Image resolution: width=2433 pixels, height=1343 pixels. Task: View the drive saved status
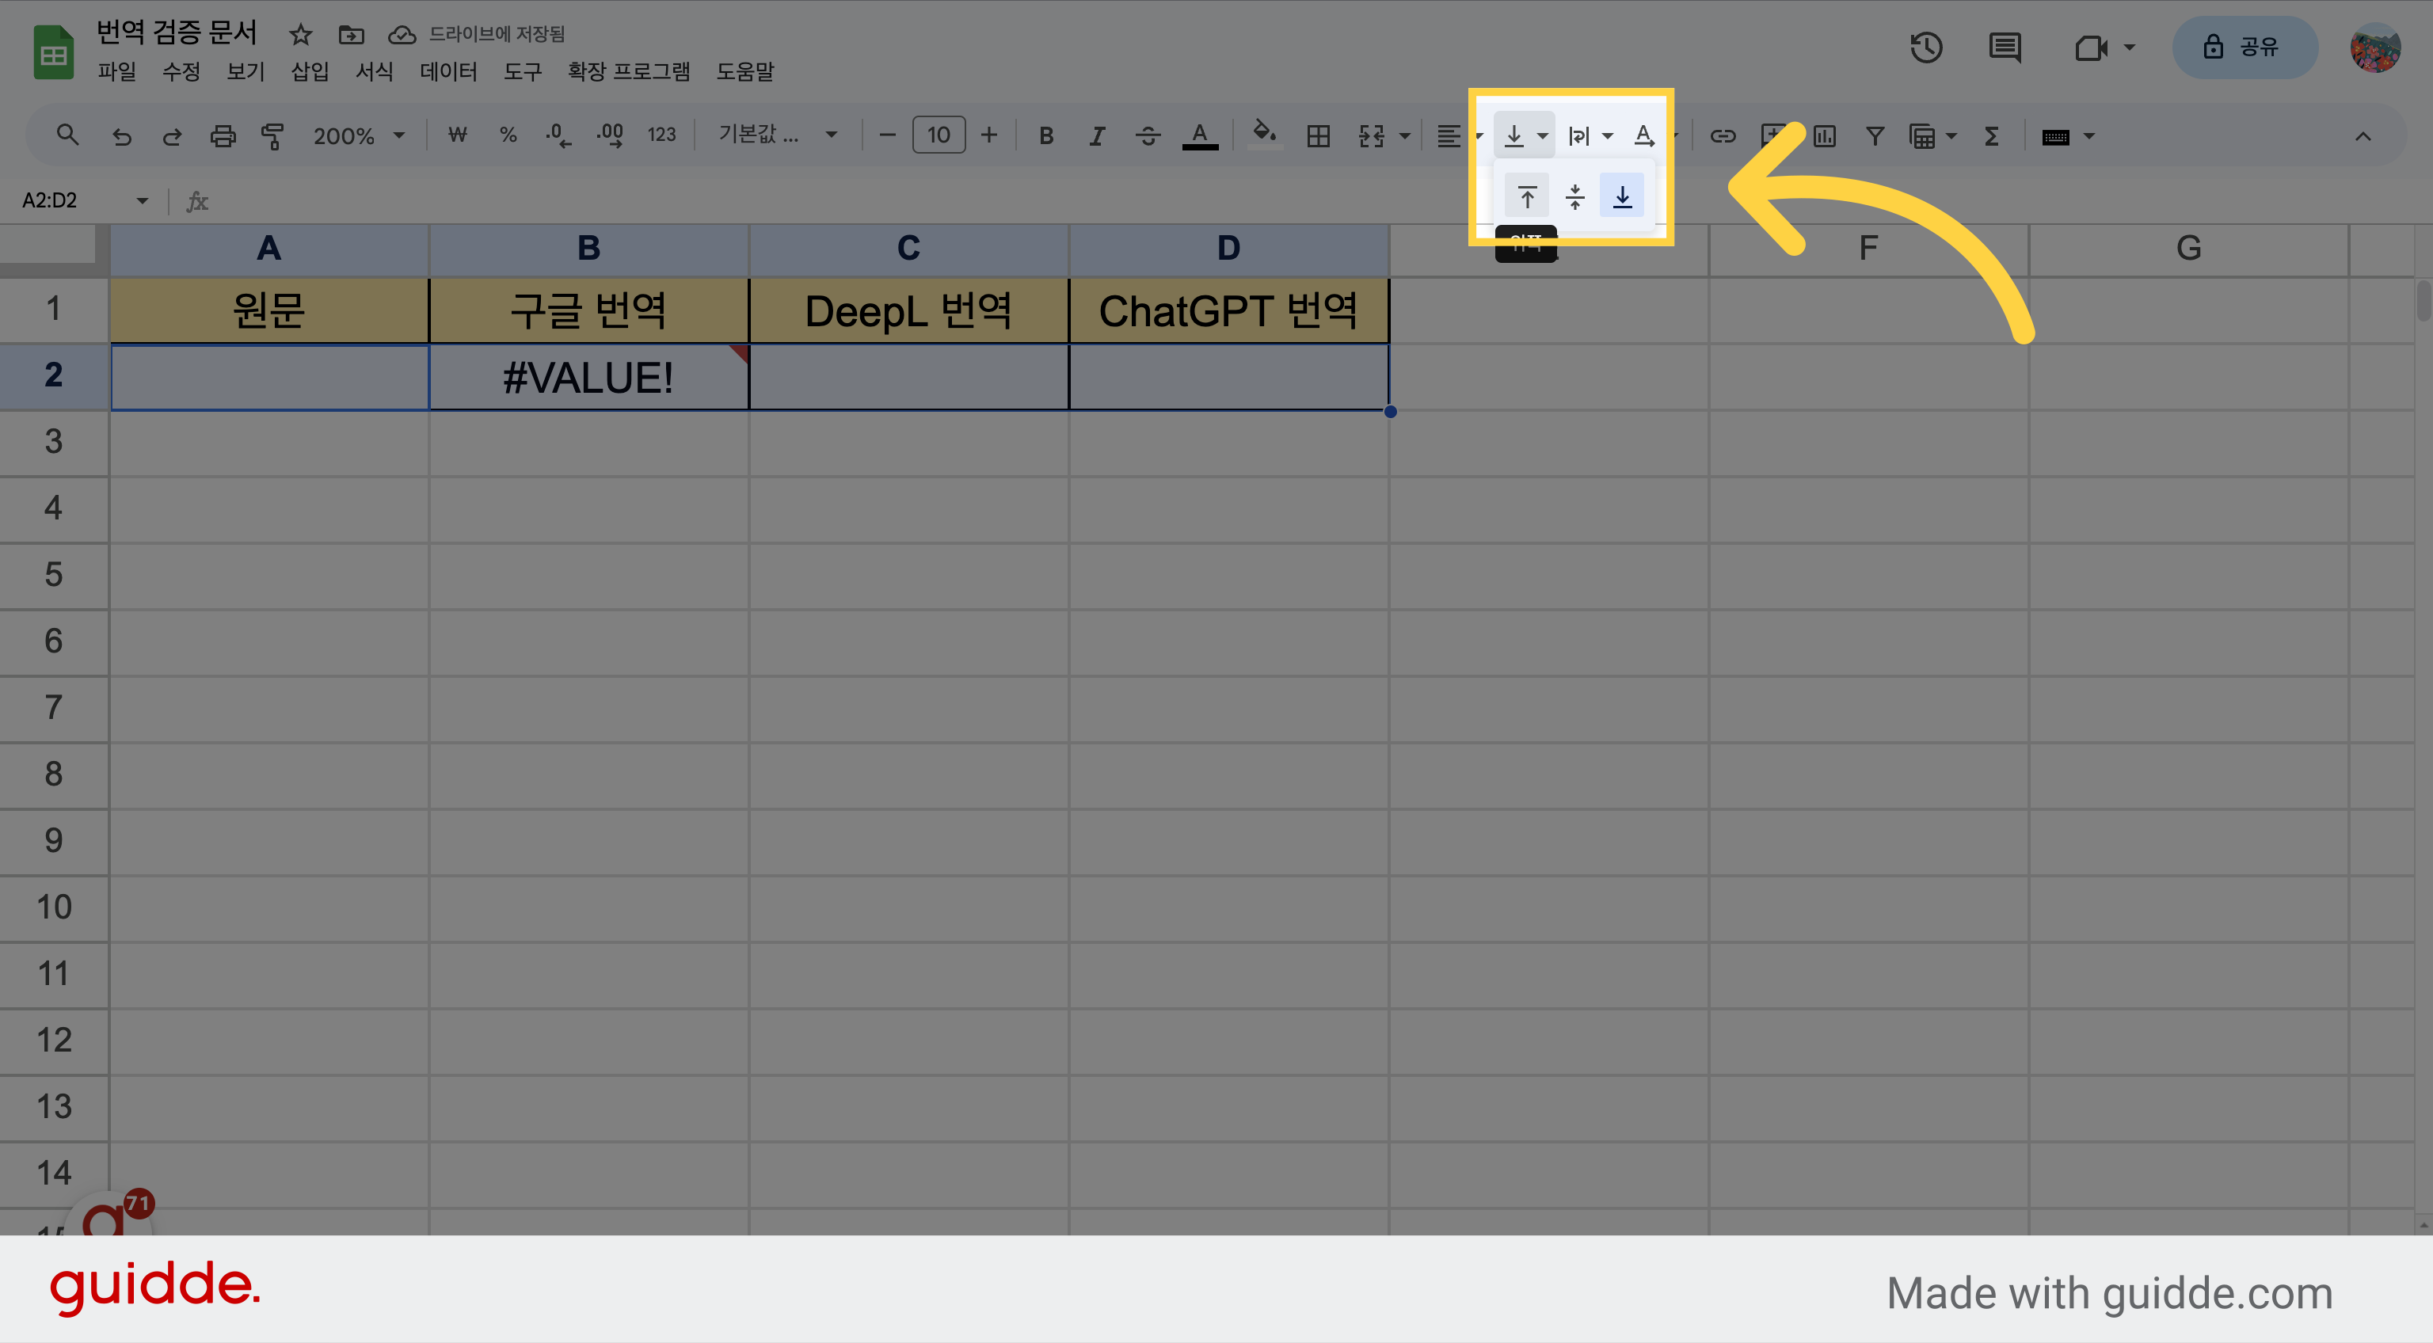(476, 34)
